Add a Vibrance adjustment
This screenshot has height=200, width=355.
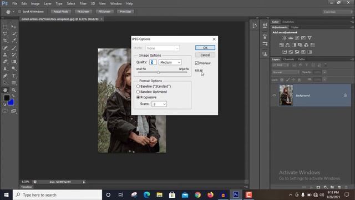[310, 38]
